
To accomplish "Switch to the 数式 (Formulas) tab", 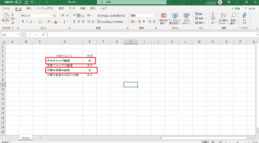I will 61,9.
